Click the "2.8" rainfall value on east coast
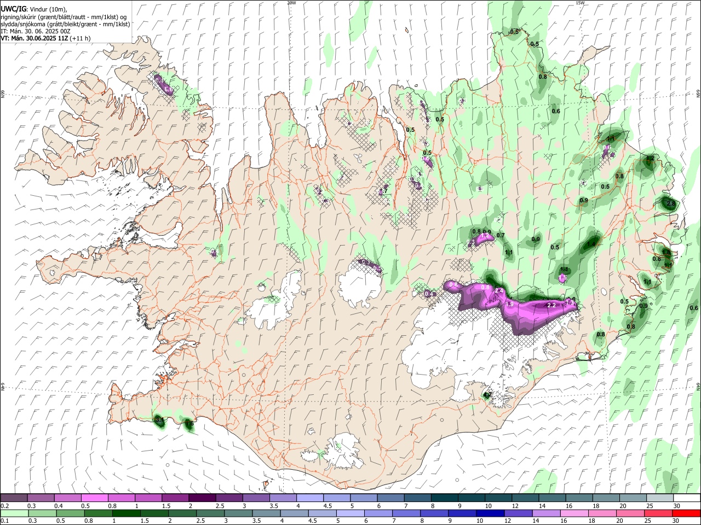 point(671,203)
